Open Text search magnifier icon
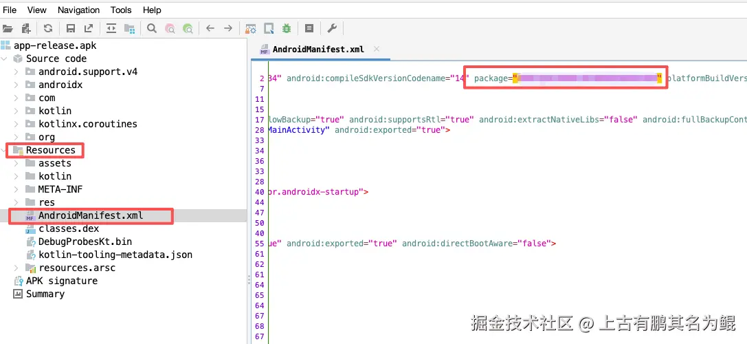The width and height of the screenshot is (747, 344). tap(151, 29)
